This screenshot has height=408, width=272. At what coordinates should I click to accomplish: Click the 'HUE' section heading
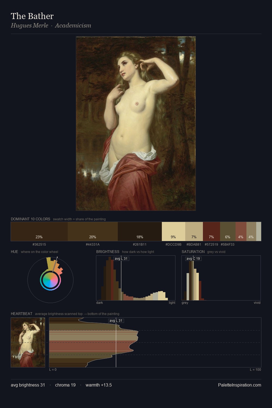pos(14,252)
